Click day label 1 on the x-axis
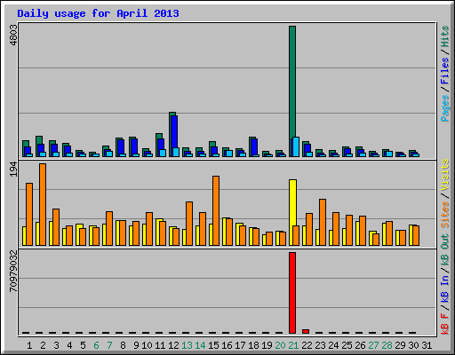 29,345
